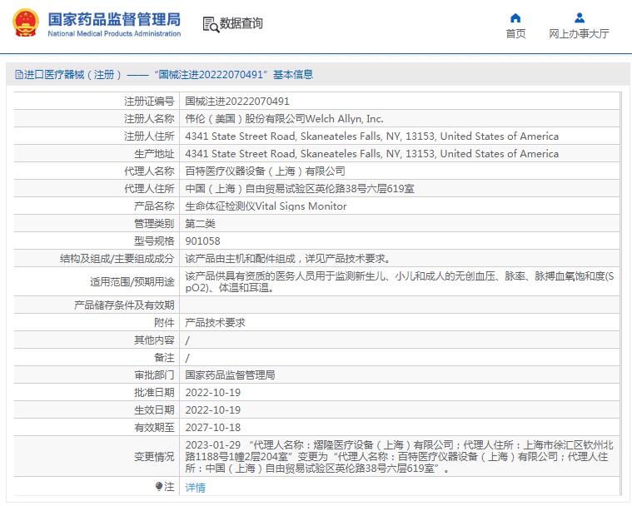Select the 数据查询 section title
The image size is (632, 506).
pos(241,24)
